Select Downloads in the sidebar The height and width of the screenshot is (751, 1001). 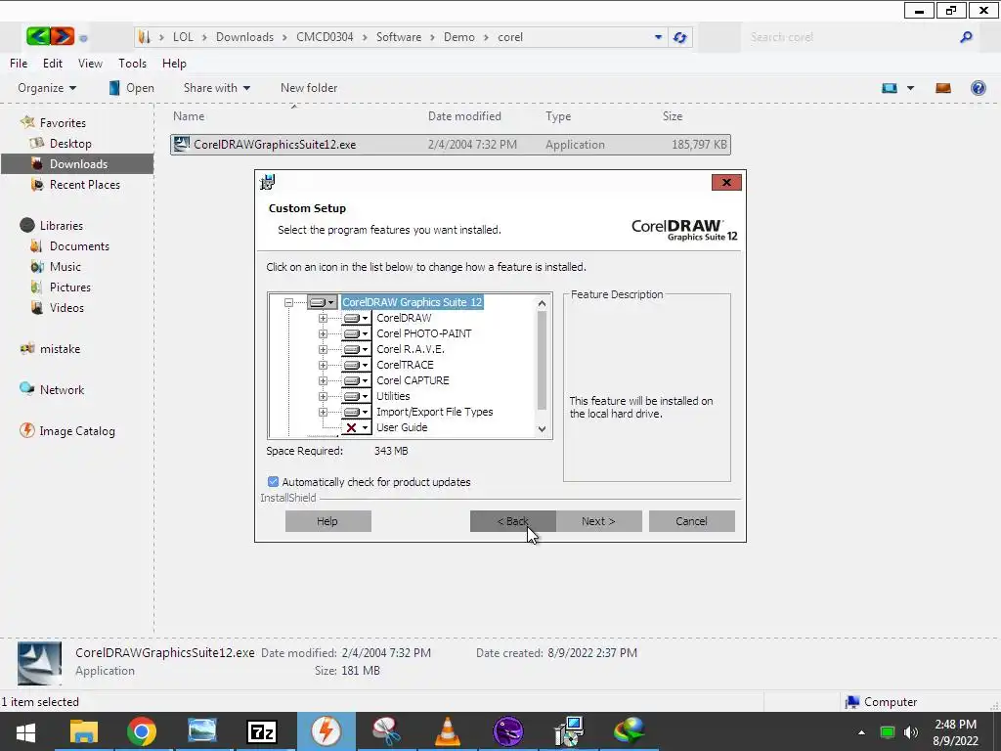click(77, 164)
